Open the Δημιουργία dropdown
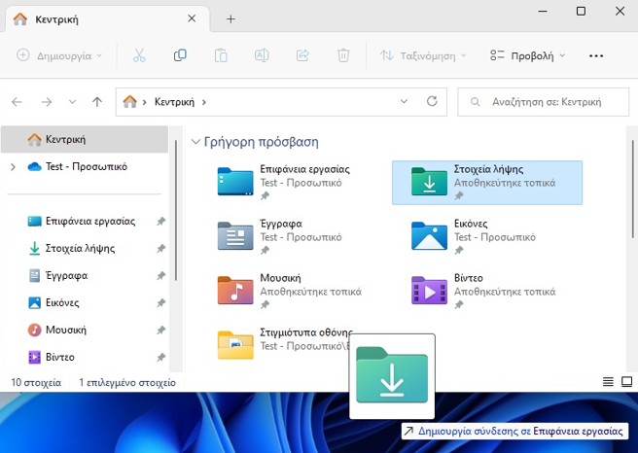 [59, 55]
